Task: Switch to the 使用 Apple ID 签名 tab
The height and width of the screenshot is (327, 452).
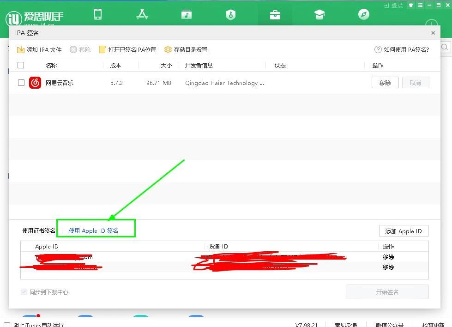Action: (x=93, y=230)
